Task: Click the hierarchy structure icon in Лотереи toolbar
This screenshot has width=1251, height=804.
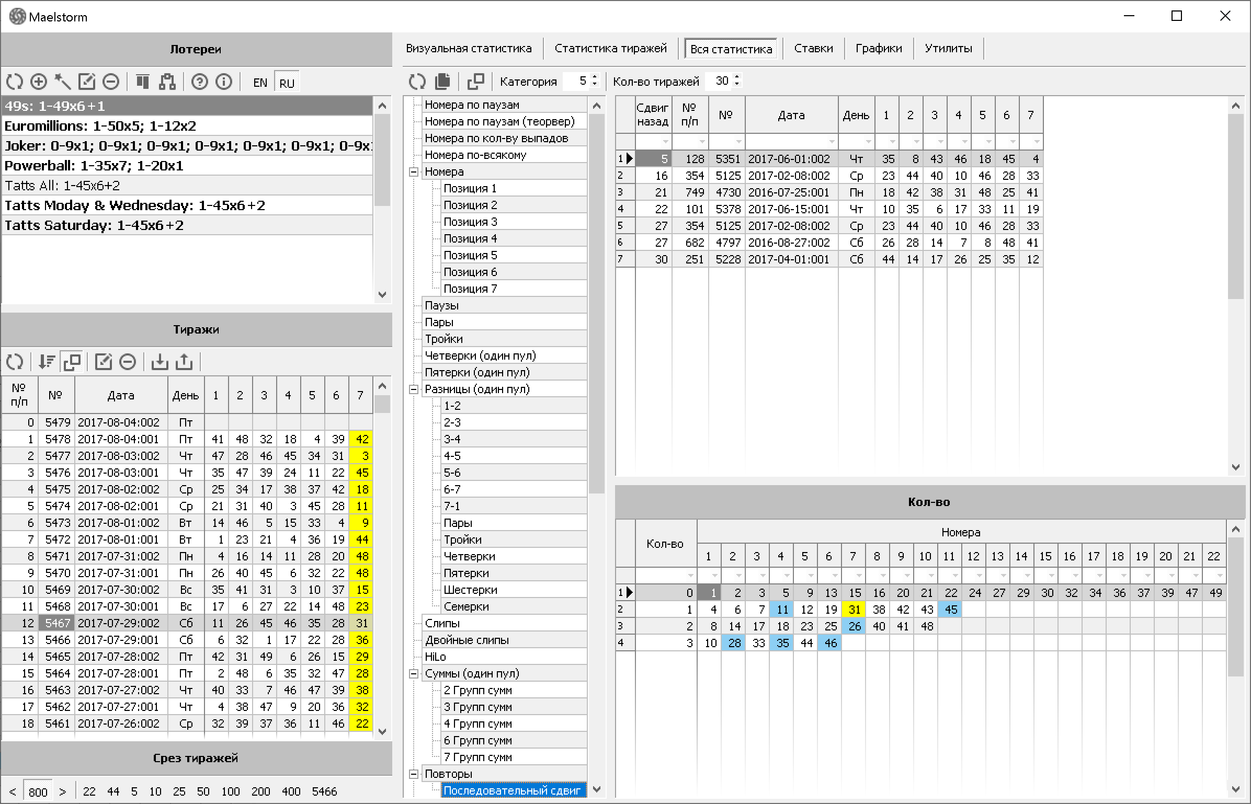Action: point(167,82)
